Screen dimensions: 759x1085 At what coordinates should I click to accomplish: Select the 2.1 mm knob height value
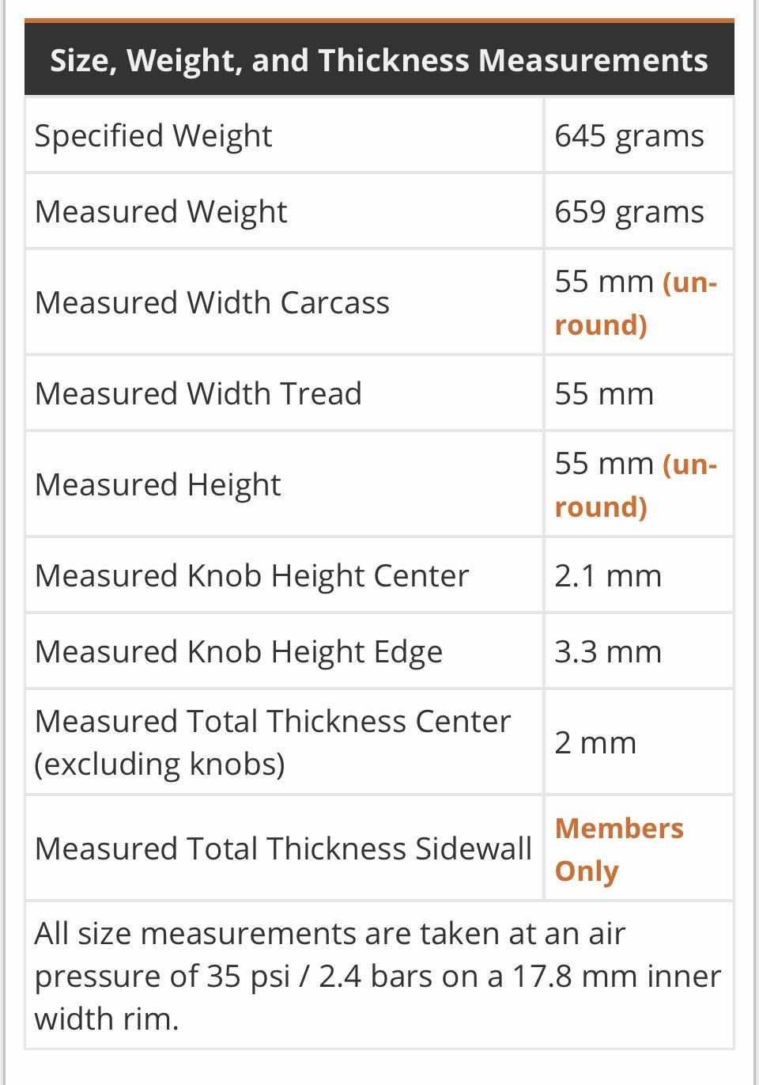tap(607, 575)
